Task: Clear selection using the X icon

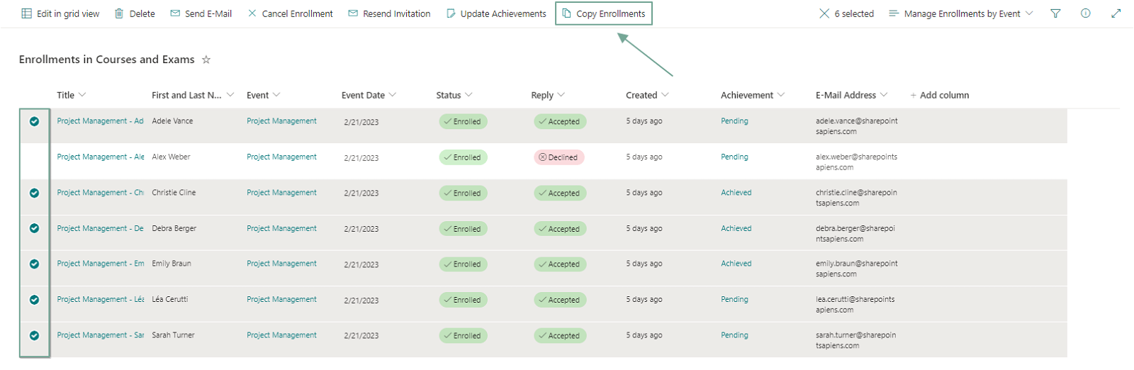Action: [824, 13]
